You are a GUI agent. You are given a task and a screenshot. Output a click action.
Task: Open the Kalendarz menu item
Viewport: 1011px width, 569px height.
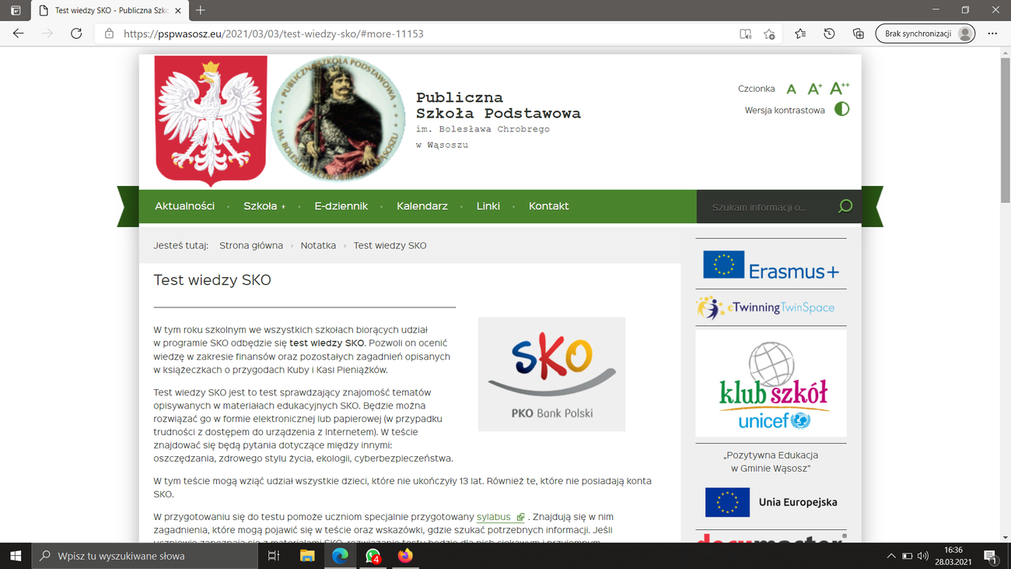pyautogui.click(x=422, y=206)
